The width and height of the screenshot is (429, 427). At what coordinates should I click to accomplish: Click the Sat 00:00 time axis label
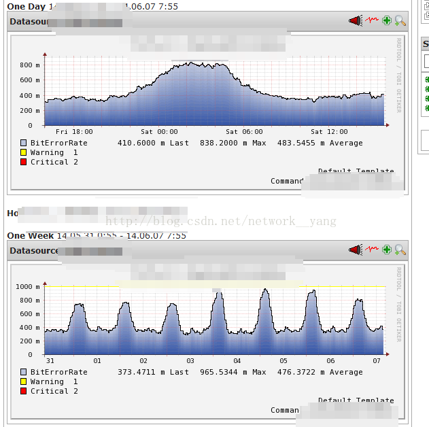coord(159,132)
